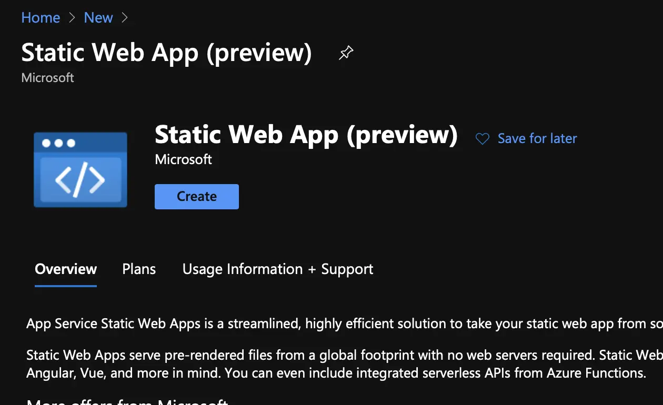
Task: Open the Home breadcrumb link
Action: 41,17
